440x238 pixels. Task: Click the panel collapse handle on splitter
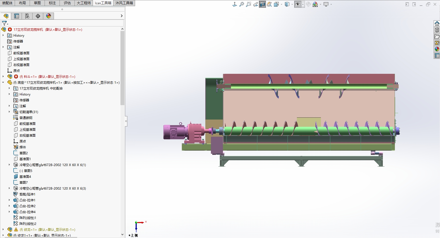pyautogui.click(x=126, y=121)
